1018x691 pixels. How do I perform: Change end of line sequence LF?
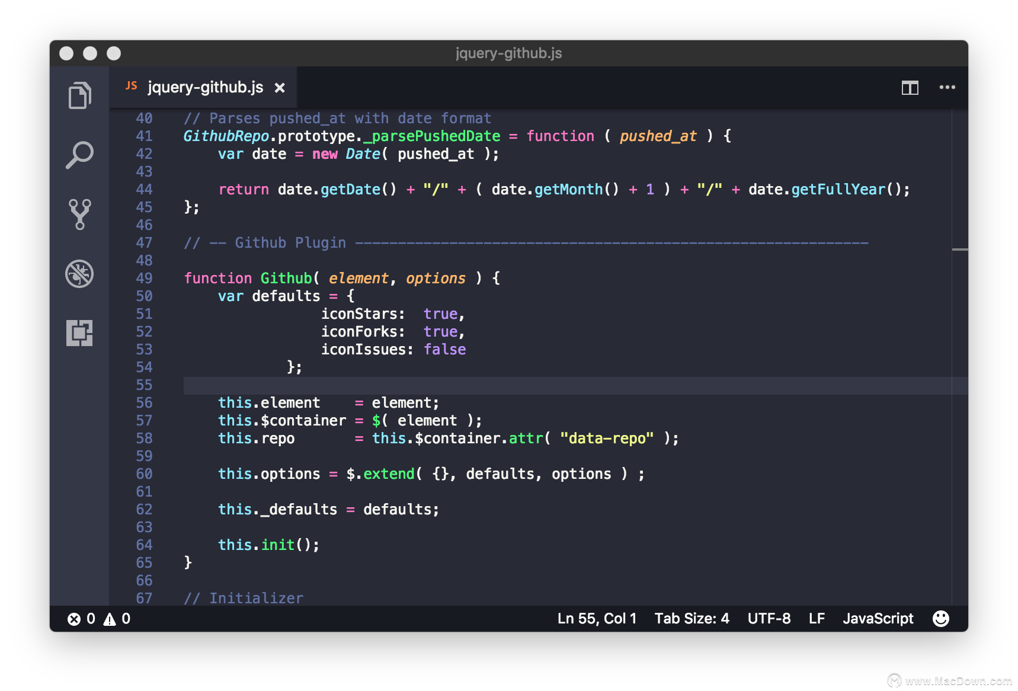click(817, 619)
